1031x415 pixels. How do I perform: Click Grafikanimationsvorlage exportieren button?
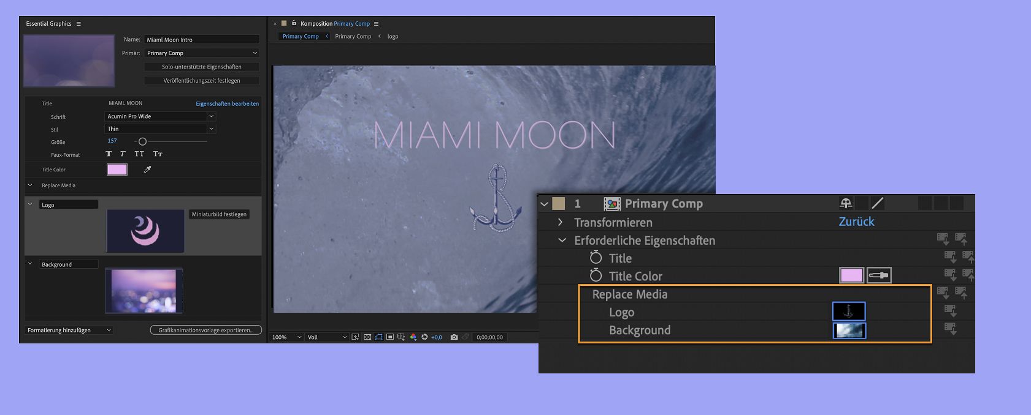coord(206,330)
